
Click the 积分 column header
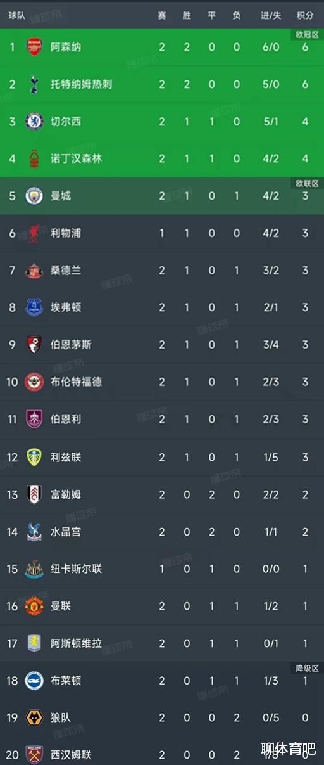(x=305, y=15)
